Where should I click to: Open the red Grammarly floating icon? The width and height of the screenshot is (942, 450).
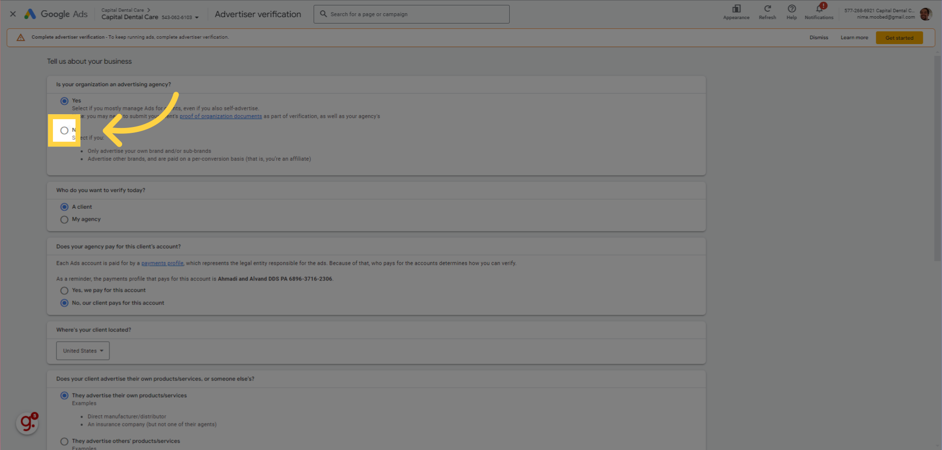click(x=27, y=423)
